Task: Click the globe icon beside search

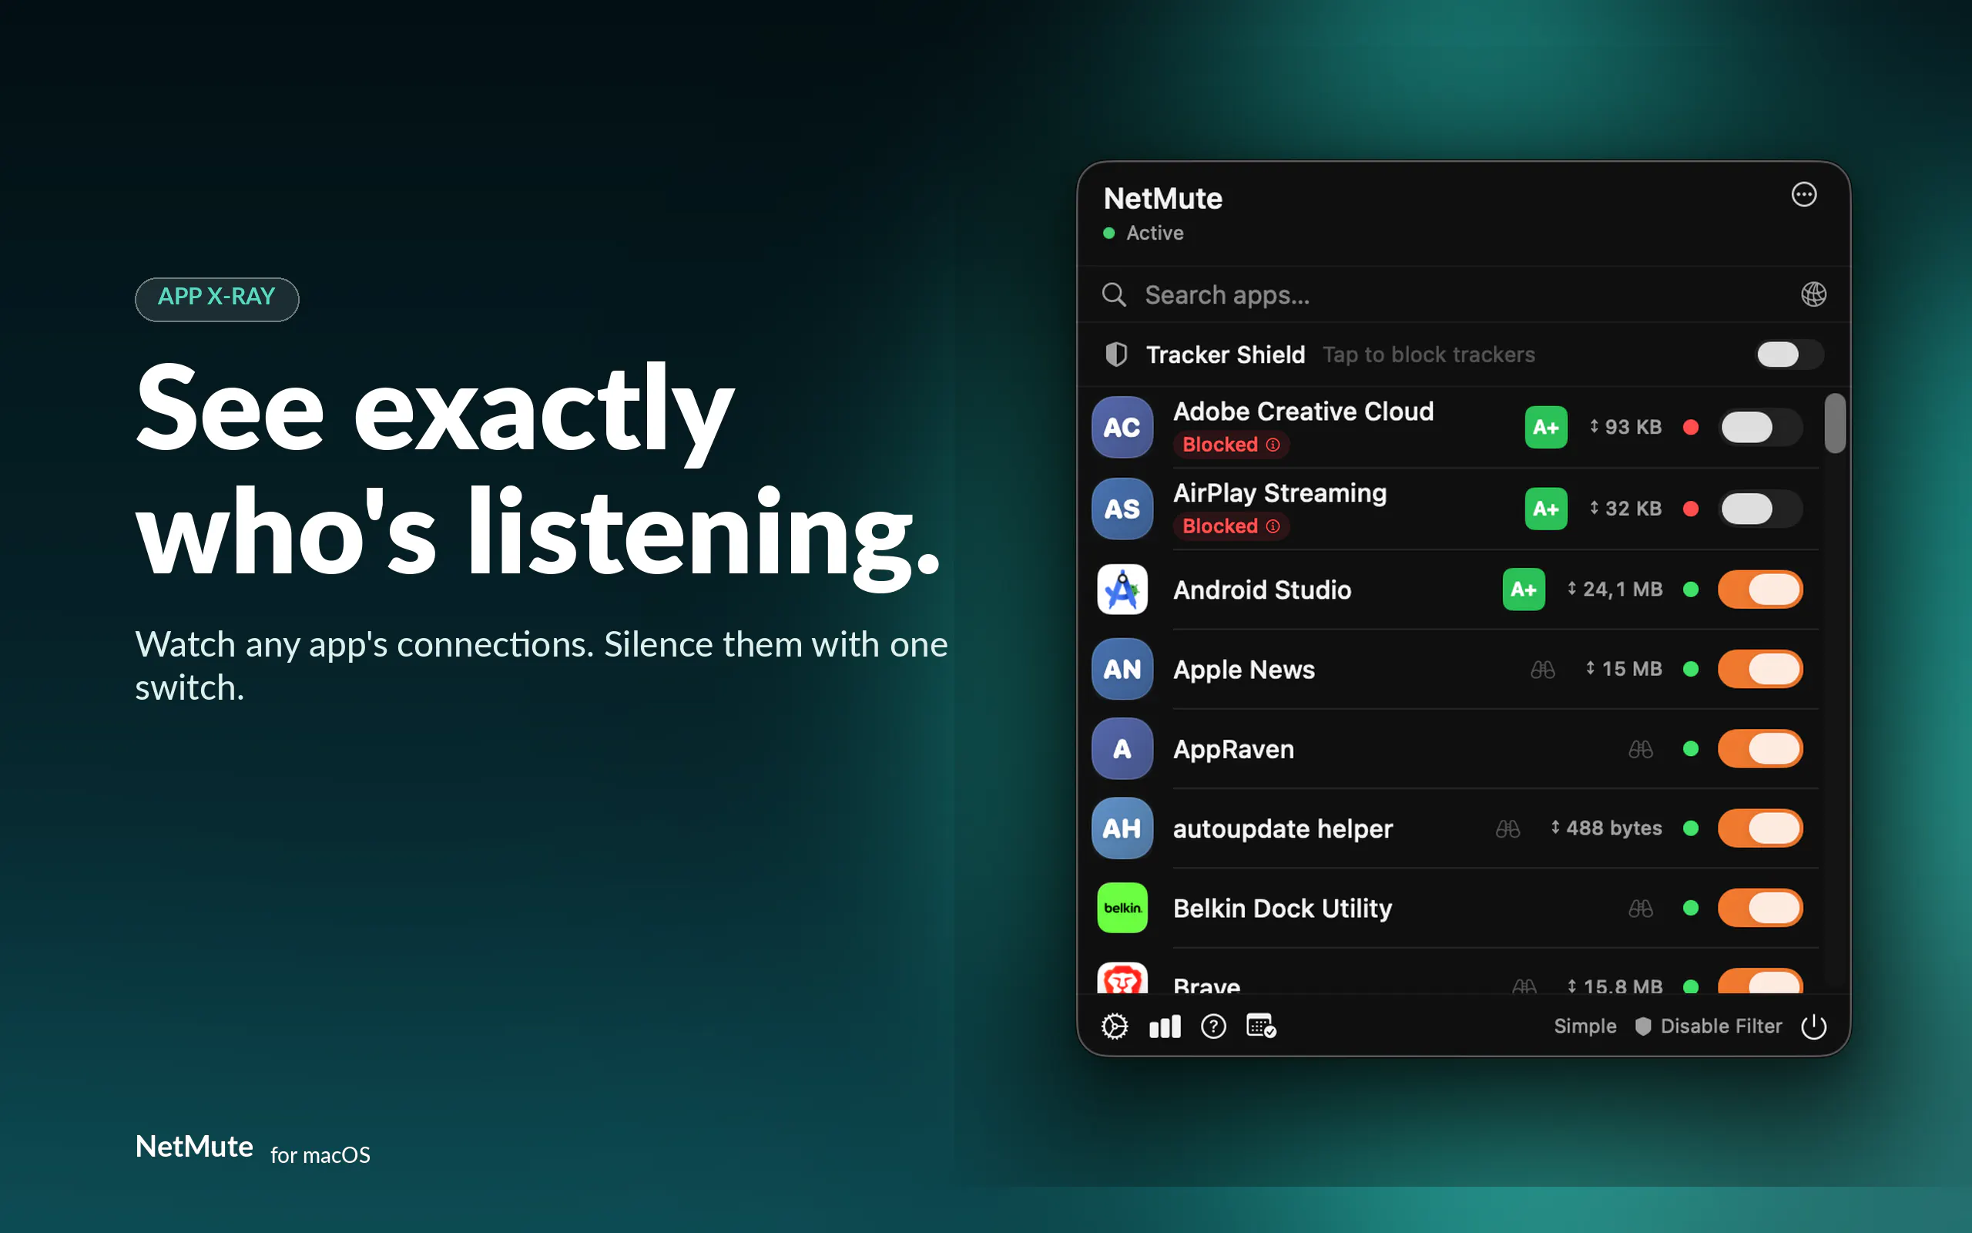Action: (1813, 294)
